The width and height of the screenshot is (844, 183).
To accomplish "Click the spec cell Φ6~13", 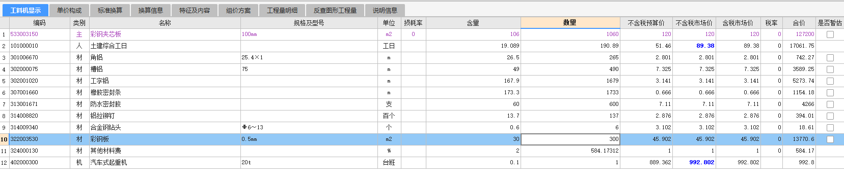I will coord(309,128).
